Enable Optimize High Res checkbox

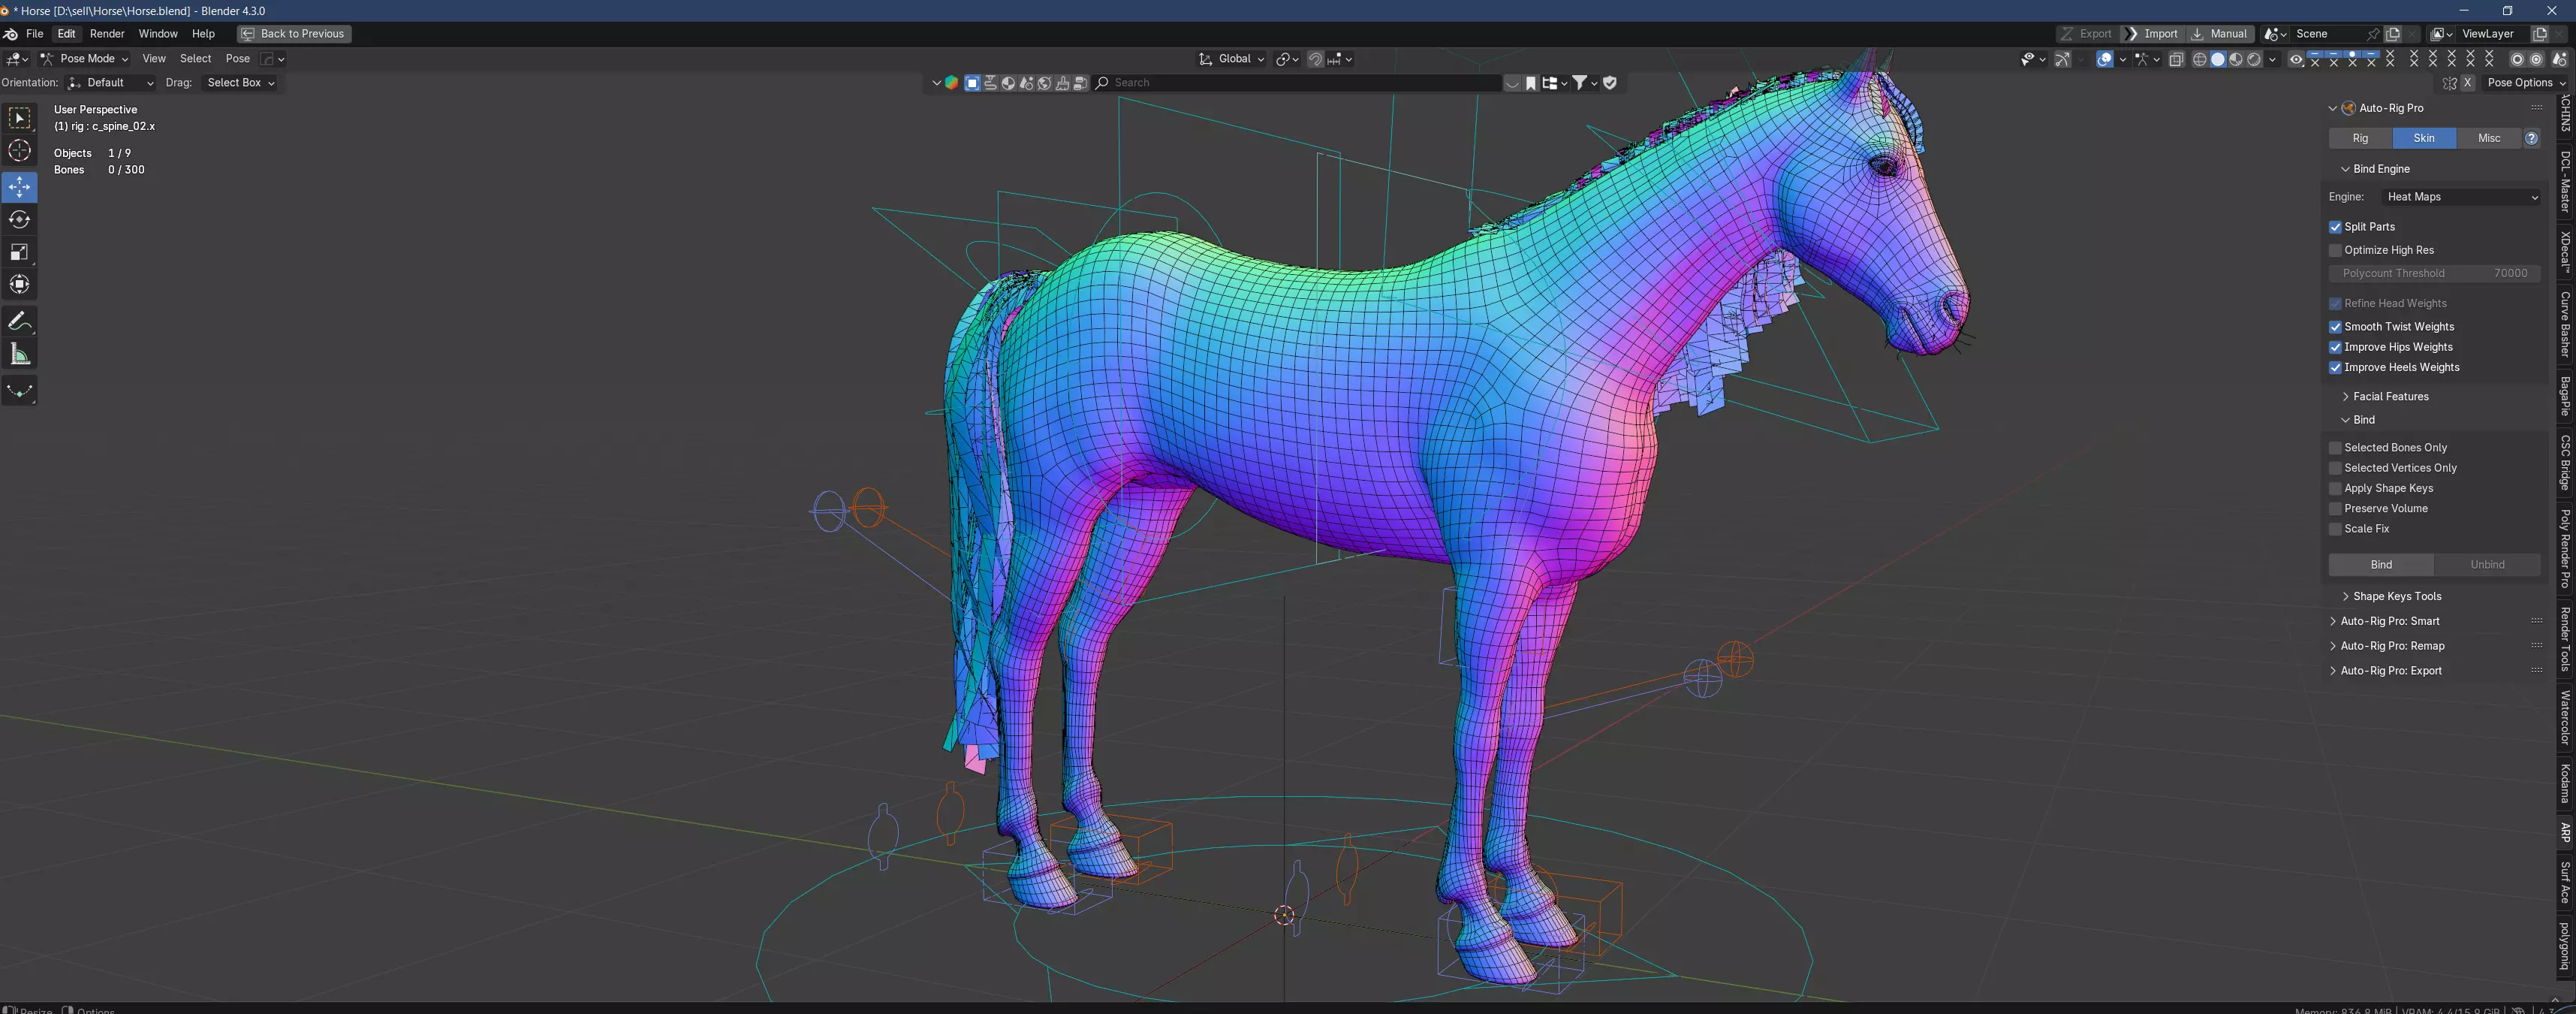coord(2335,251)
